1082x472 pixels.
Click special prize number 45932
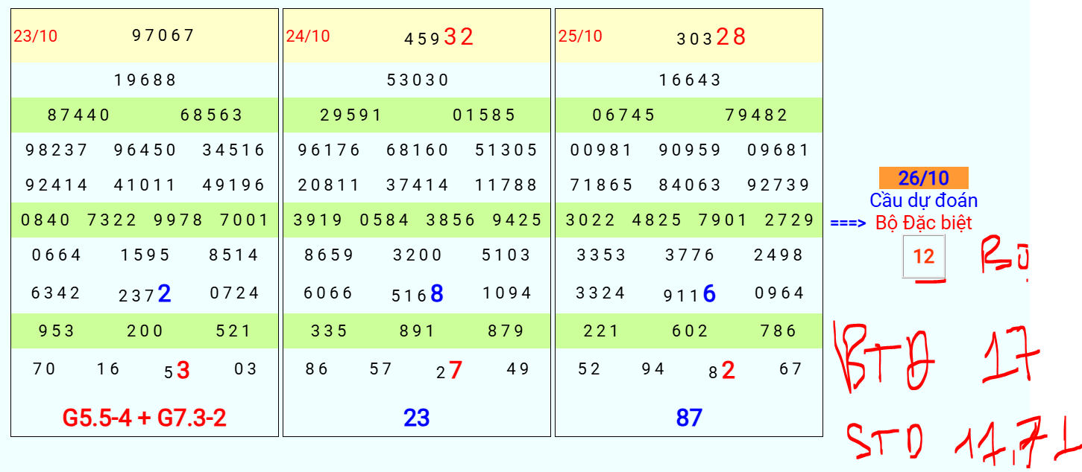[x=439, y=36]
